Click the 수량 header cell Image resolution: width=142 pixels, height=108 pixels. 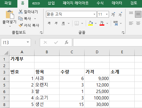[x=72, y=72]
